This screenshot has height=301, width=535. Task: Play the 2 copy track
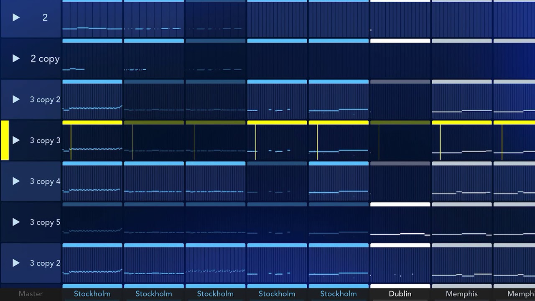click(16, 59)
